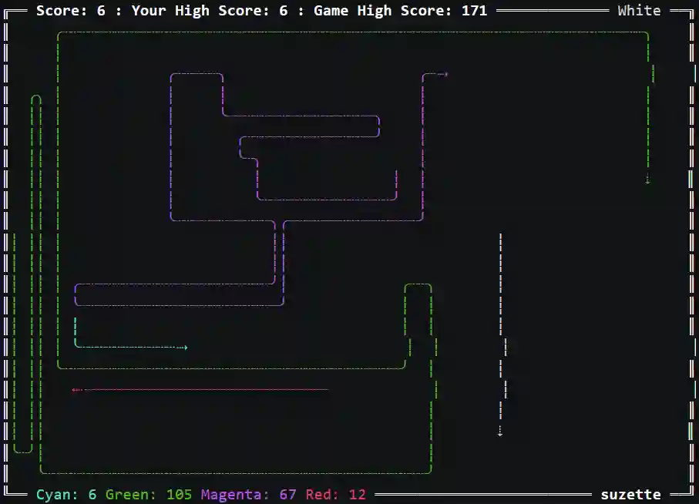Click the top tail of the white snake

[500, 236]
